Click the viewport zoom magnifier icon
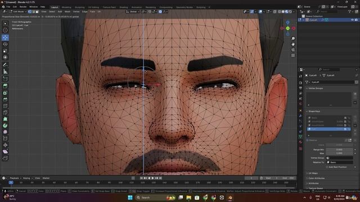The width and height of the screenshot is (360, 202). coord(293,39)
